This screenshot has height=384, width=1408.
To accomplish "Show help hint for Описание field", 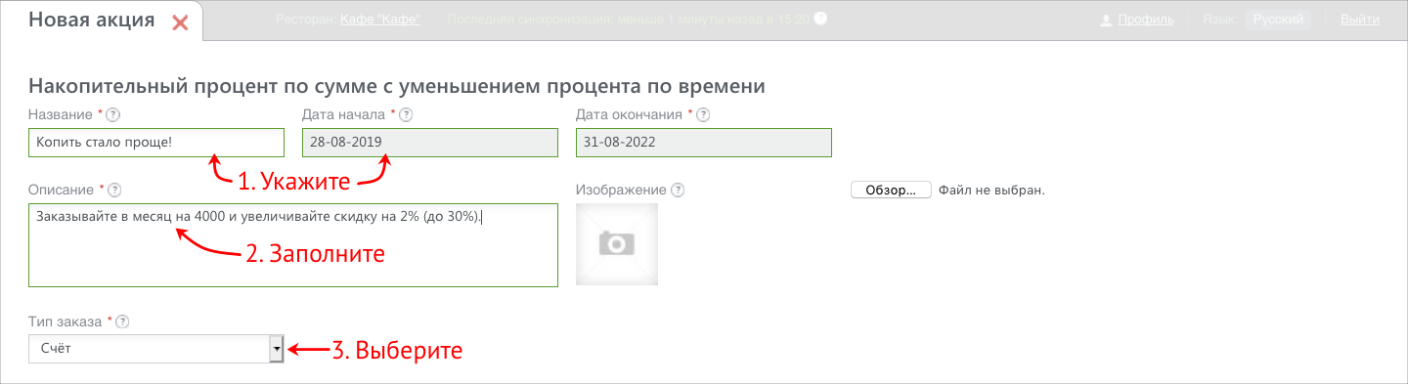I will pyautogui.click(x=114, y=190).
